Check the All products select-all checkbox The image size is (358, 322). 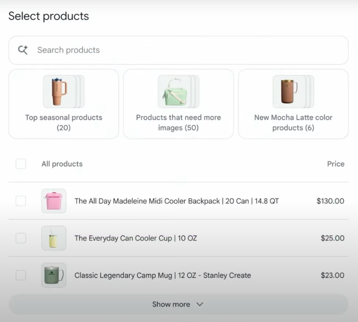pyautogui.click(x=21, y=164)
